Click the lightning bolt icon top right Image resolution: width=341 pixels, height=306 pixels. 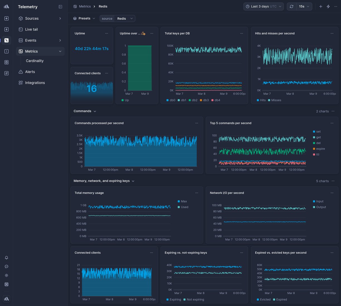[x=328, y=6]
